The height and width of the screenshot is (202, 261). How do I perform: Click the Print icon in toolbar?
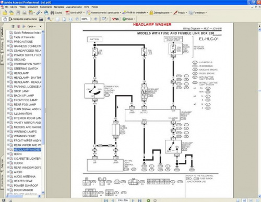[x=25, y=13]
